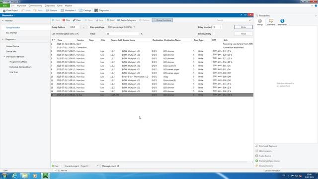Open the Window menu
This screenshot has width=318, height=179.
click(69, 5)
